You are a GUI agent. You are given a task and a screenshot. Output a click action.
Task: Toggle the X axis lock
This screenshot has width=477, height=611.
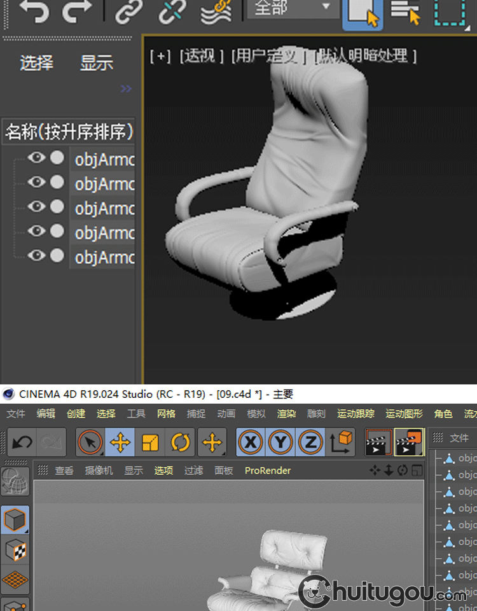tap(251, 442)
